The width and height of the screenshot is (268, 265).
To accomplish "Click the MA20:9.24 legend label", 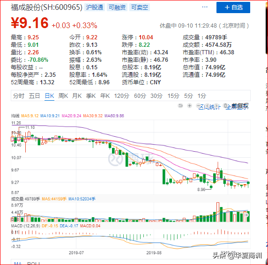I will click(x=71, y=116).
